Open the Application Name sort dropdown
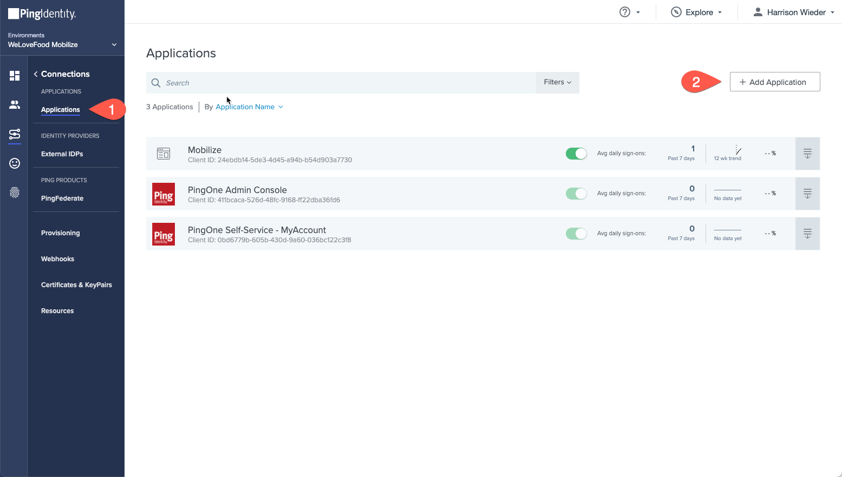 click(249, 107)
